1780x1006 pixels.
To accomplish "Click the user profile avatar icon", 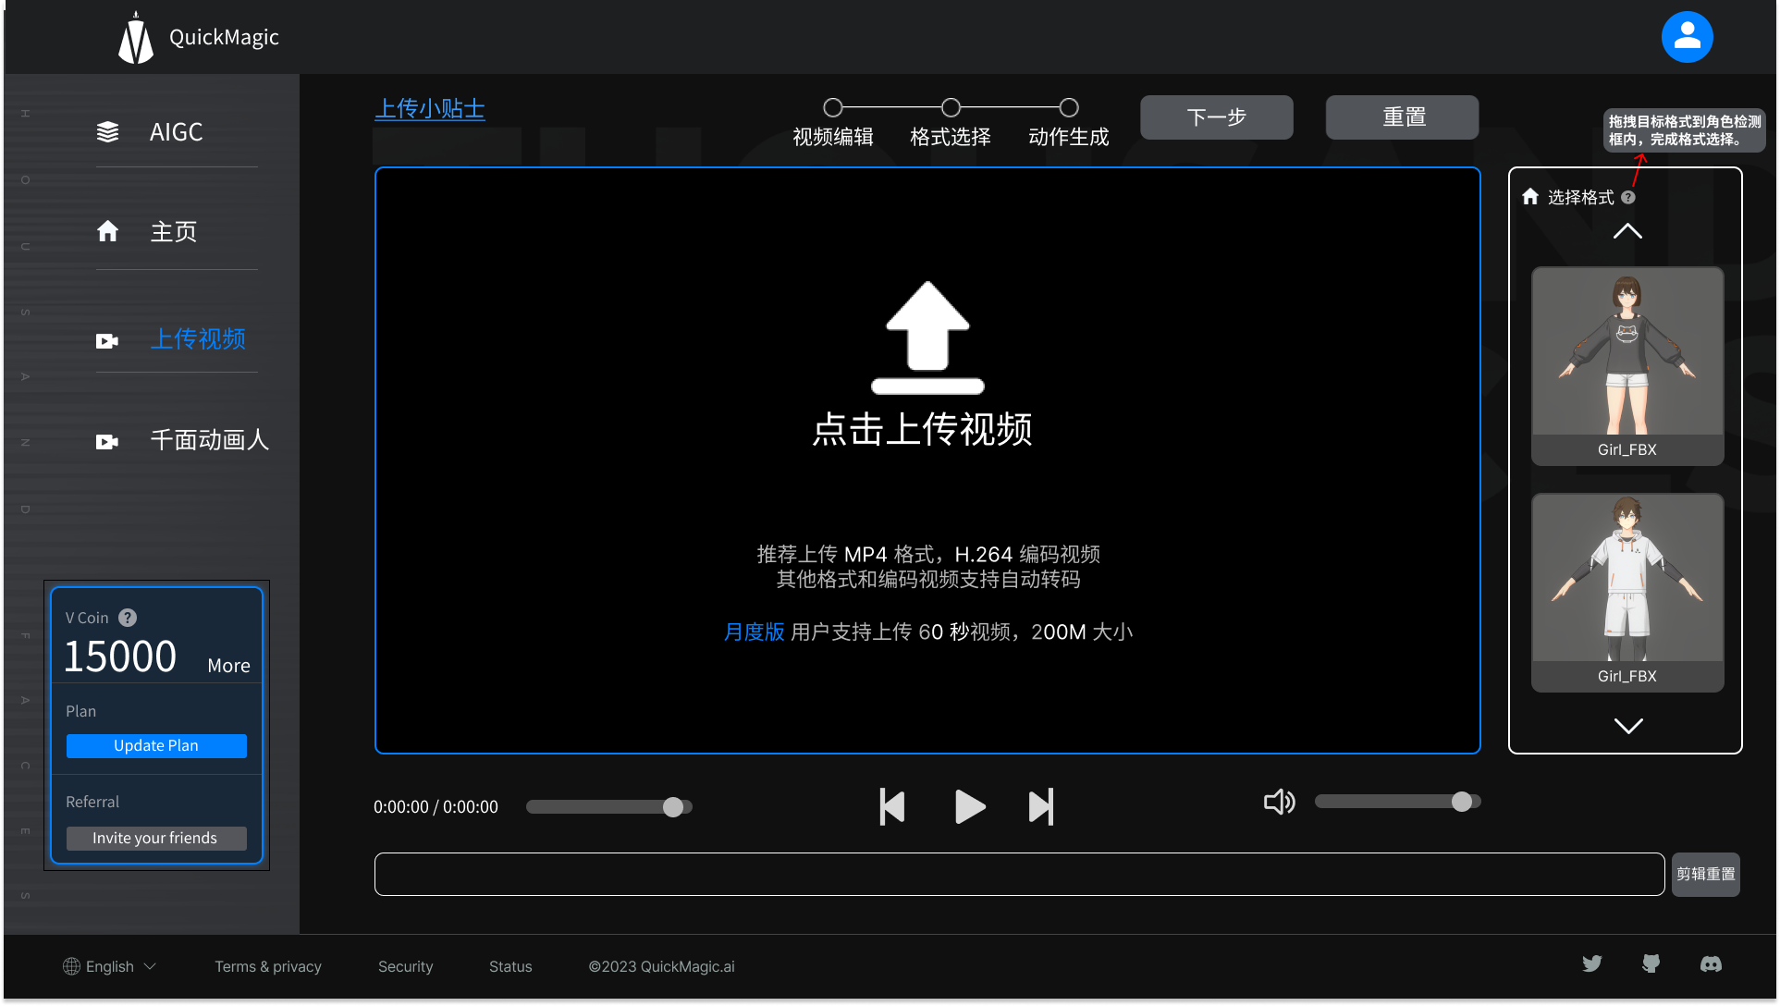I will click(1687, 37).
